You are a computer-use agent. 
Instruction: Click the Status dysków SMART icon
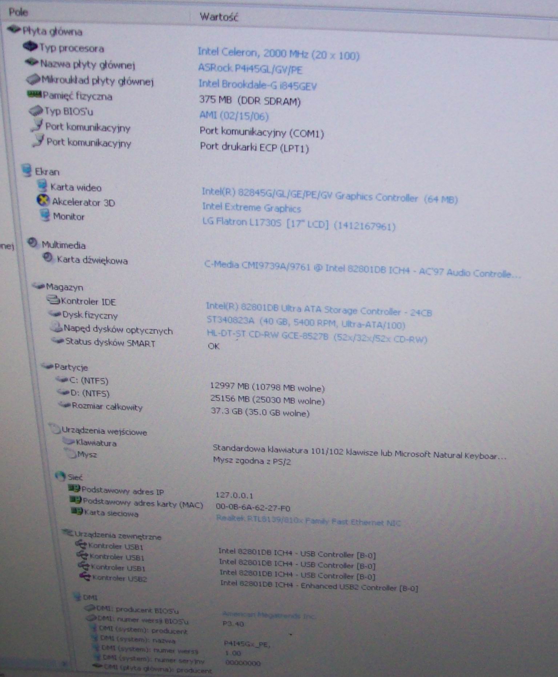point(58,341)
